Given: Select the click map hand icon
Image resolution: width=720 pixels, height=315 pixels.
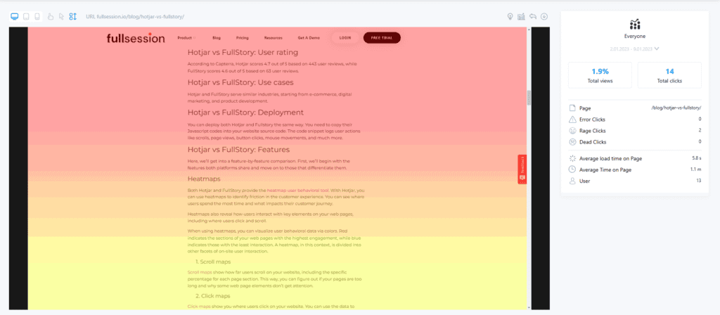Looking at the screenshot, I should (x=51, y=15).
